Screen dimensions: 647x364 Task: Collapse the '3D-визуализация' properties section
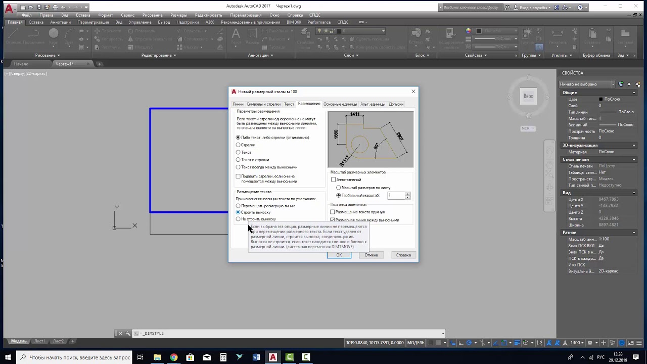coord(634,146)
